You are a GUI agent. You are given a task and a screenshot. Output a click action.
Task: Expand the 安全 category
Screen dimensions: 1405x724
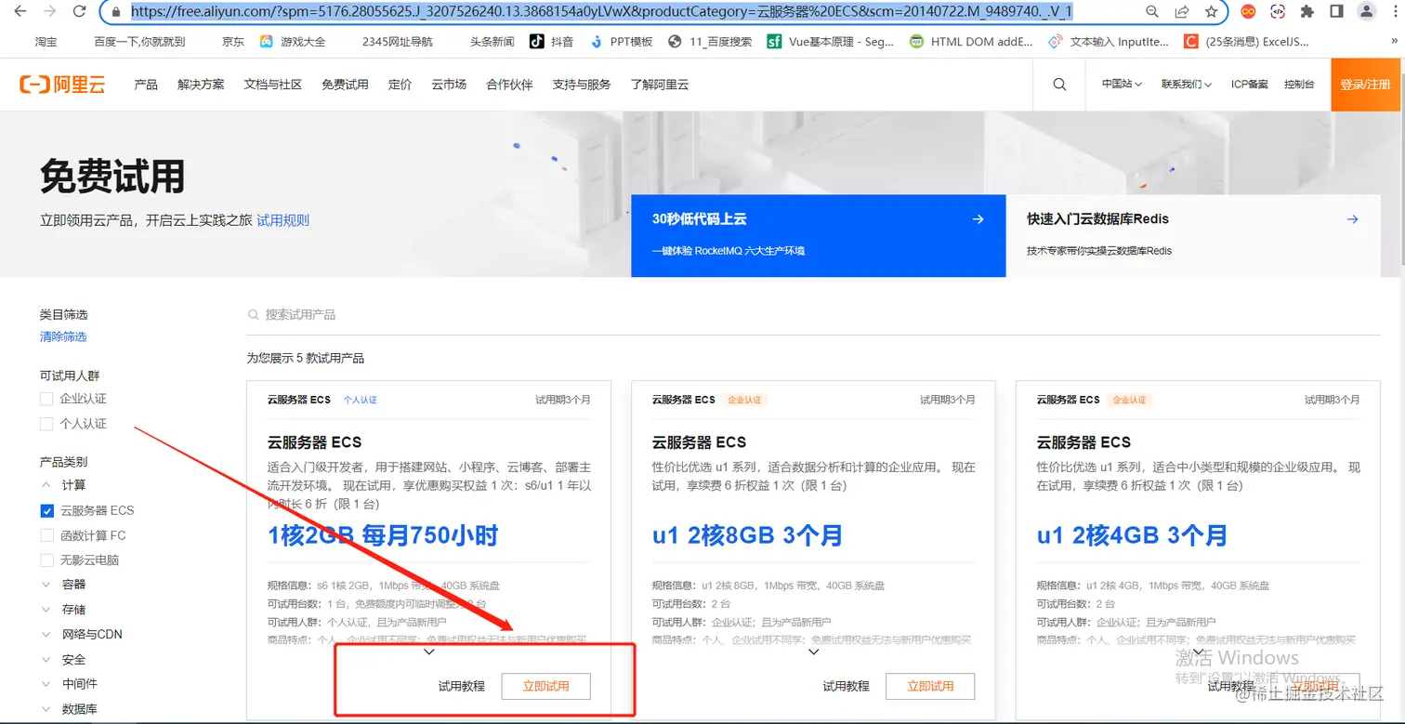click(46, 660)
